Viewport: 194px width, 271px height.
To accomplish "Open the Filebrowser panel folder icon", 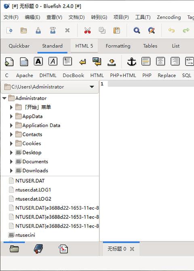I will (14, 249).
